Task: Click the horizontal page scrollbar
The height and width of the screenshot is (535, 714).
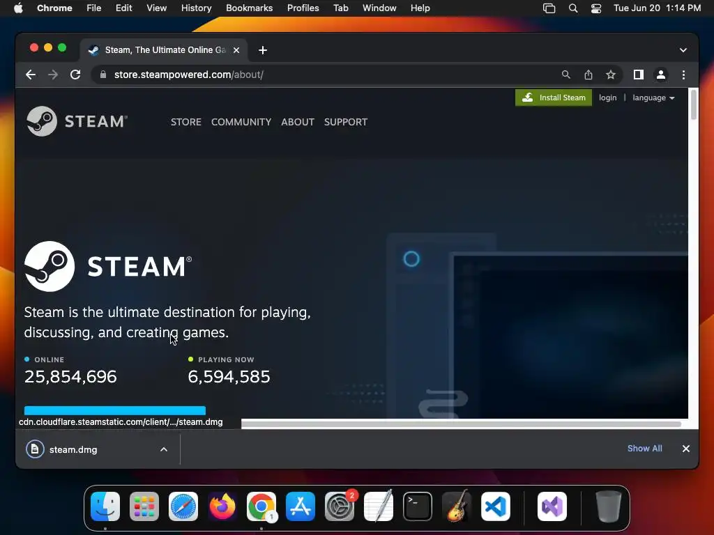Action: click(461, 424)
